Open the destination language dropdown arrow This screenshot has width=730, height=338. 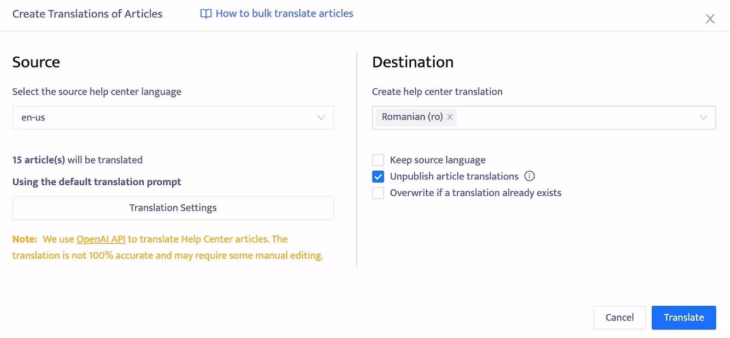[703, 118]
